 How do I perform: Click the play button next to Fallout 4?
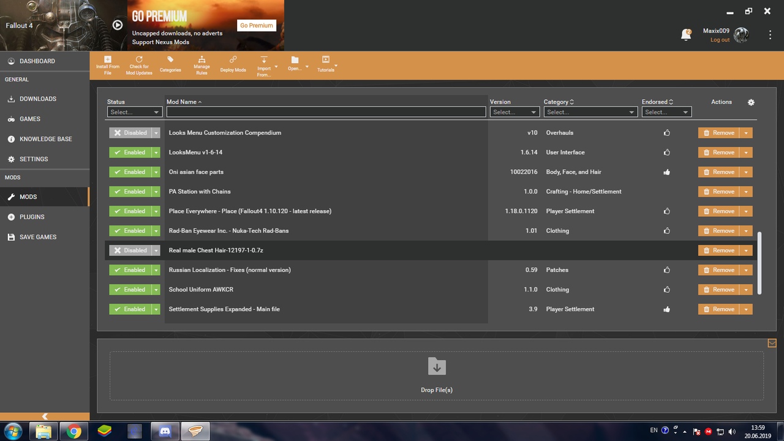click(118, 25)
